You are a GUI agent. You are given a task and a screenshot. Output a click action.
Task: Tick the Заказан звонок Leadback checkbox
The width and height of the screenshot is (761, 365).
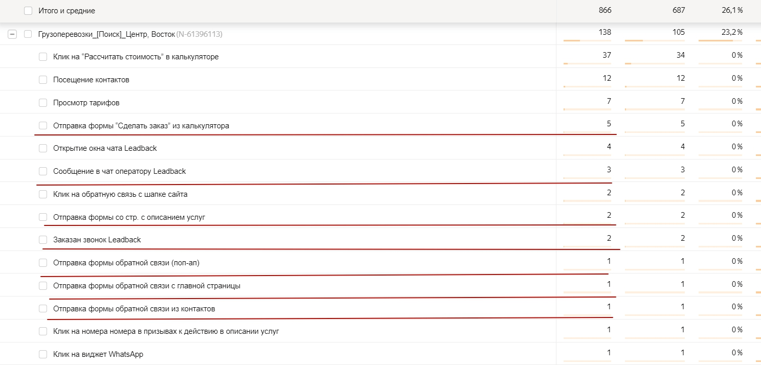coord(43,240)
